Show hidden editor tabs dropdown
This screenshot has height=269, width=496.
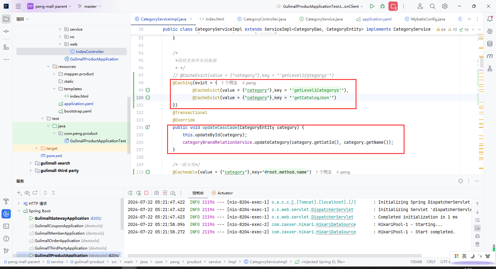point(469,19)
